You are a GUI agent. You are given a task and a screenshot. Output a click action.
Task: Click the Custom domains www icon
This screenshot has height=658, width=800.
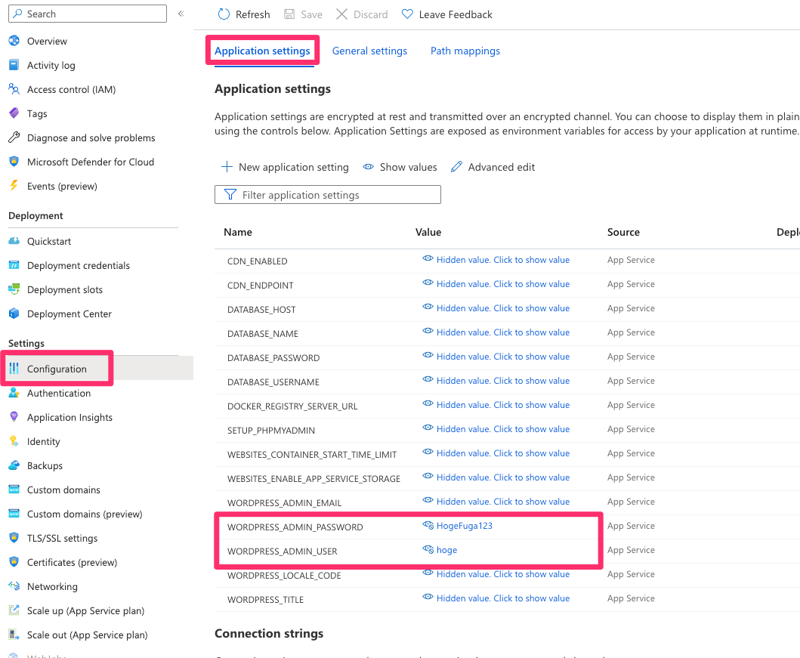coord(14,490)
